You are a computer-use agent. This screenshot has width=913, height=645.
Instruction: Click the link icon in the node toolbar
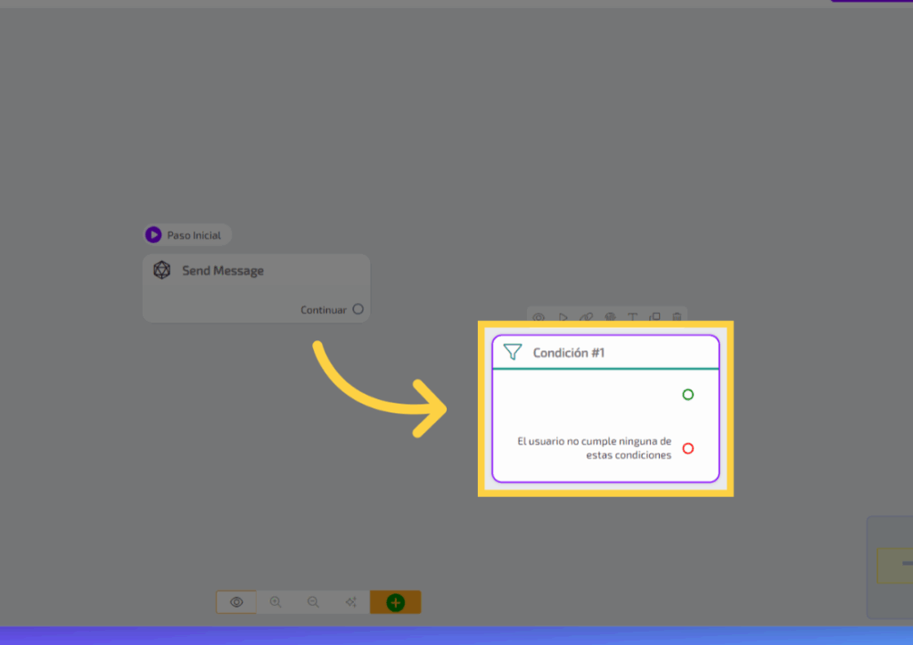point(586,317)
